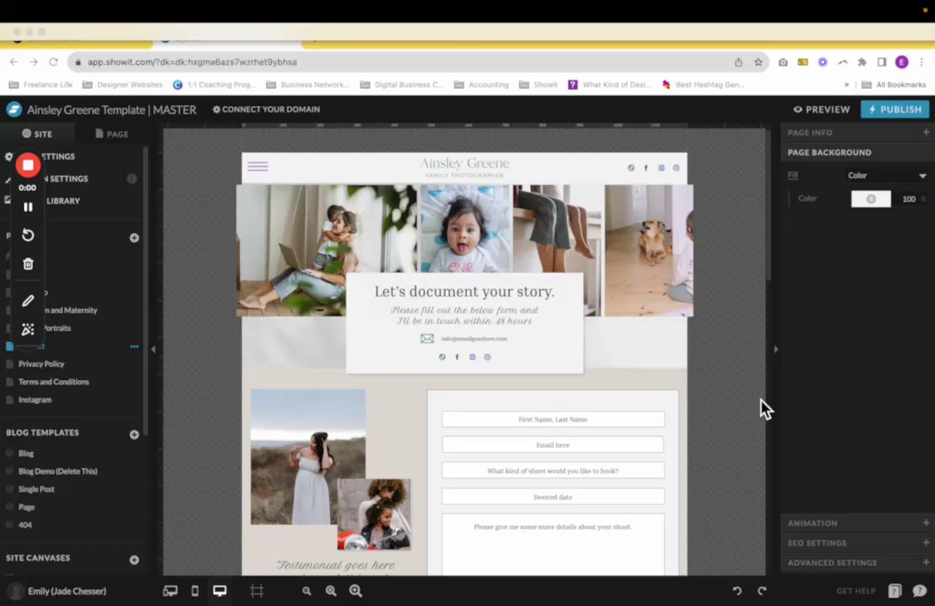935x606 pixels.
Task: Expand the Animation section
Action: tap(926, 523)
